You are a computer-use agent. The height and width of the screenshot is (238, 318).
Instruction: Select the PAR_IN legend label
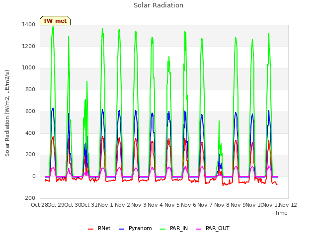[x=179, y=228]
